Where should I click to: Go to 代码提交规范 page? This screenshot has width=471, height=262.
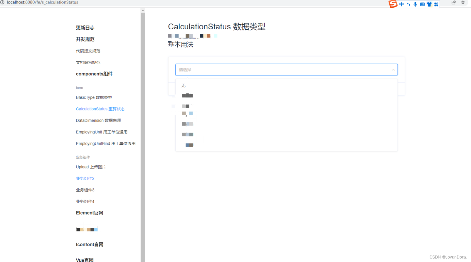88,51
